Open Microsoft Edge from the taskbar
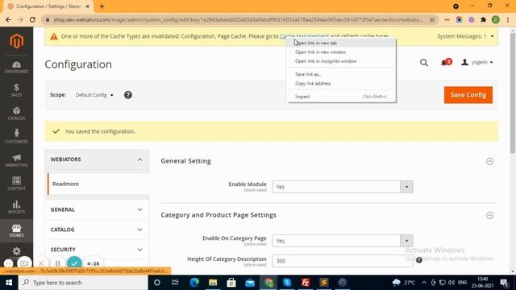This screenshot has width=516, height=290. coord(194,283)
